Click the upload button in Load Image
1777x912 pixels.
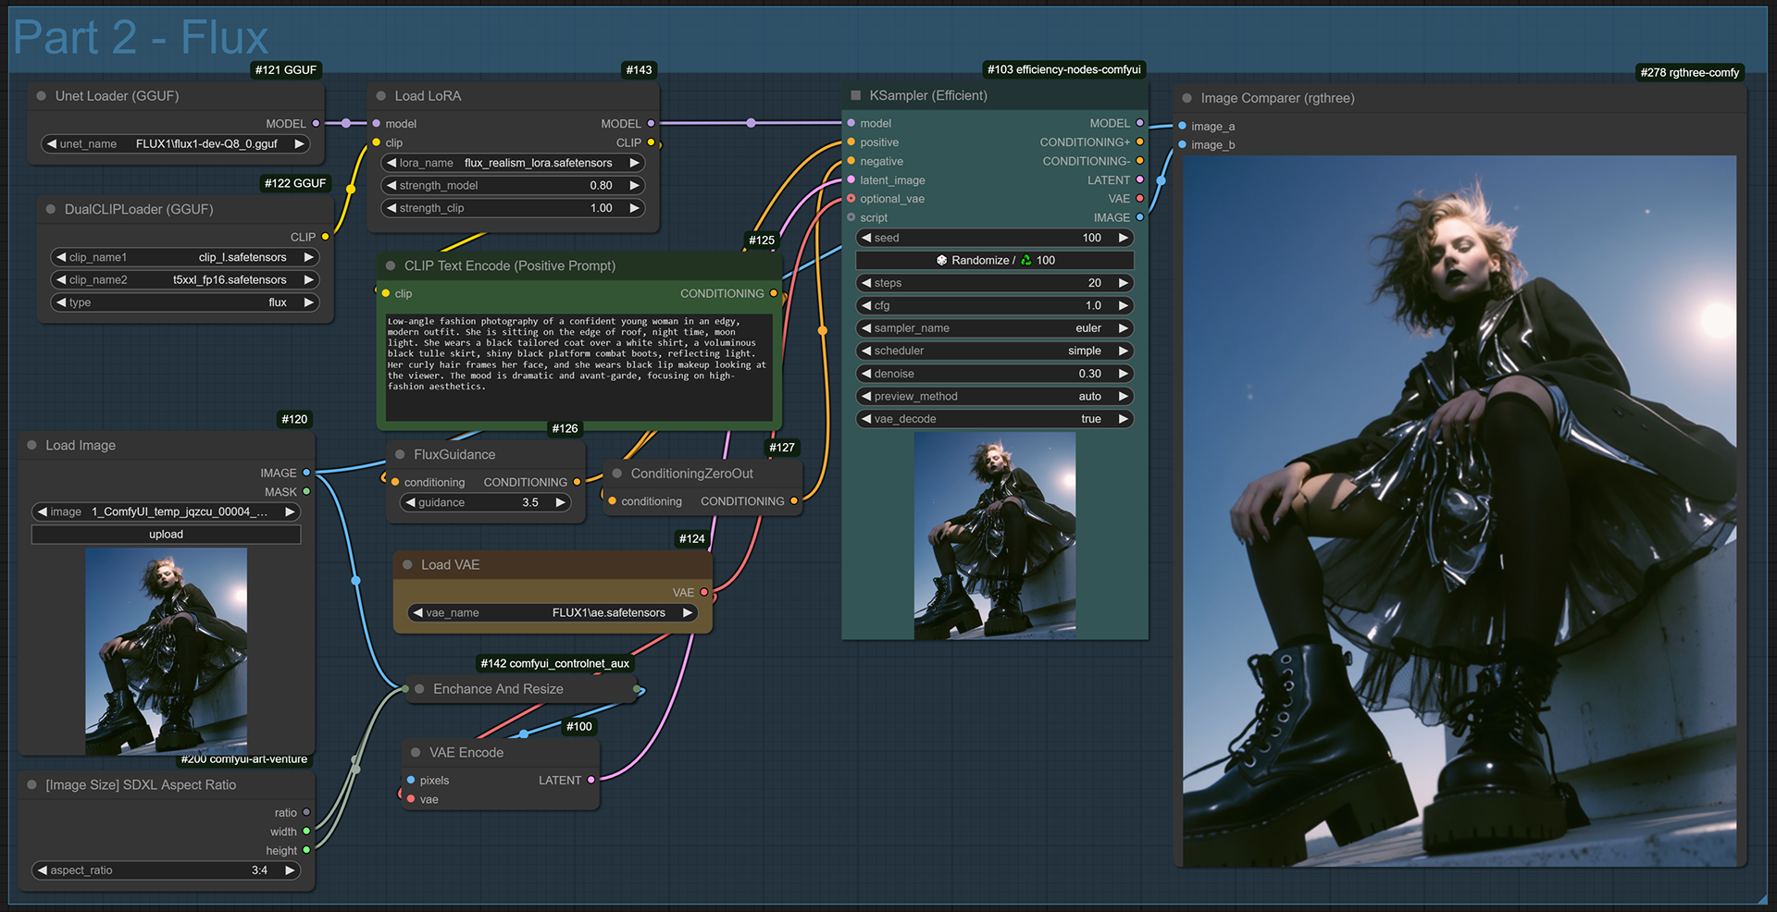166,535
